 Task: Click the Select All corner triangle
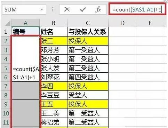point(8,23)
